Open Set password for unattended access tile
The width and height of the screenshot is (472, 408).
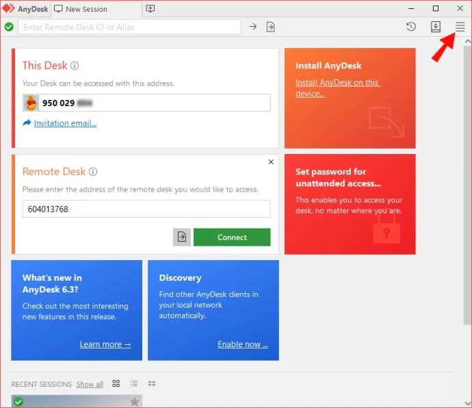coord(350,204)
